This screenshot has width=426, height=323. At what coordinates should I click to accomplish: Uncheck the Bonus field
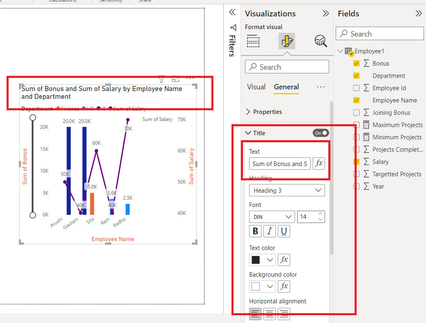click(357, 64)
